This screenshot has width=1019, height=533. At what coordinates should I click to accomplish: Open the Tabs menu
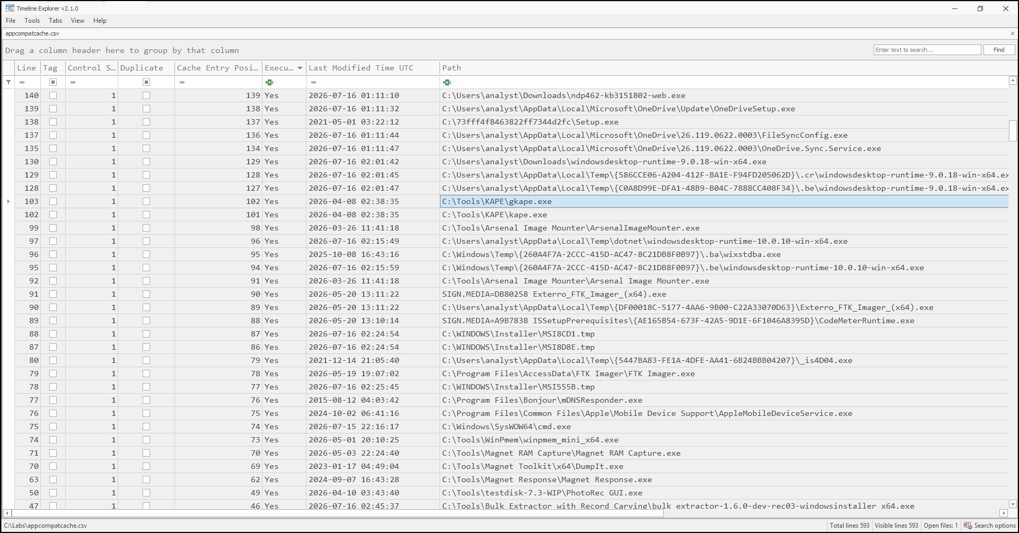pos(56,21)
